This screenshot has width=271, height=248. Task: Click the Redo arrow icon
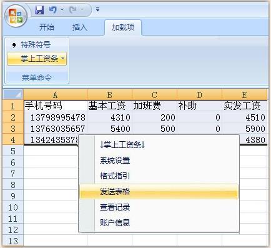[x=73, y=9]
